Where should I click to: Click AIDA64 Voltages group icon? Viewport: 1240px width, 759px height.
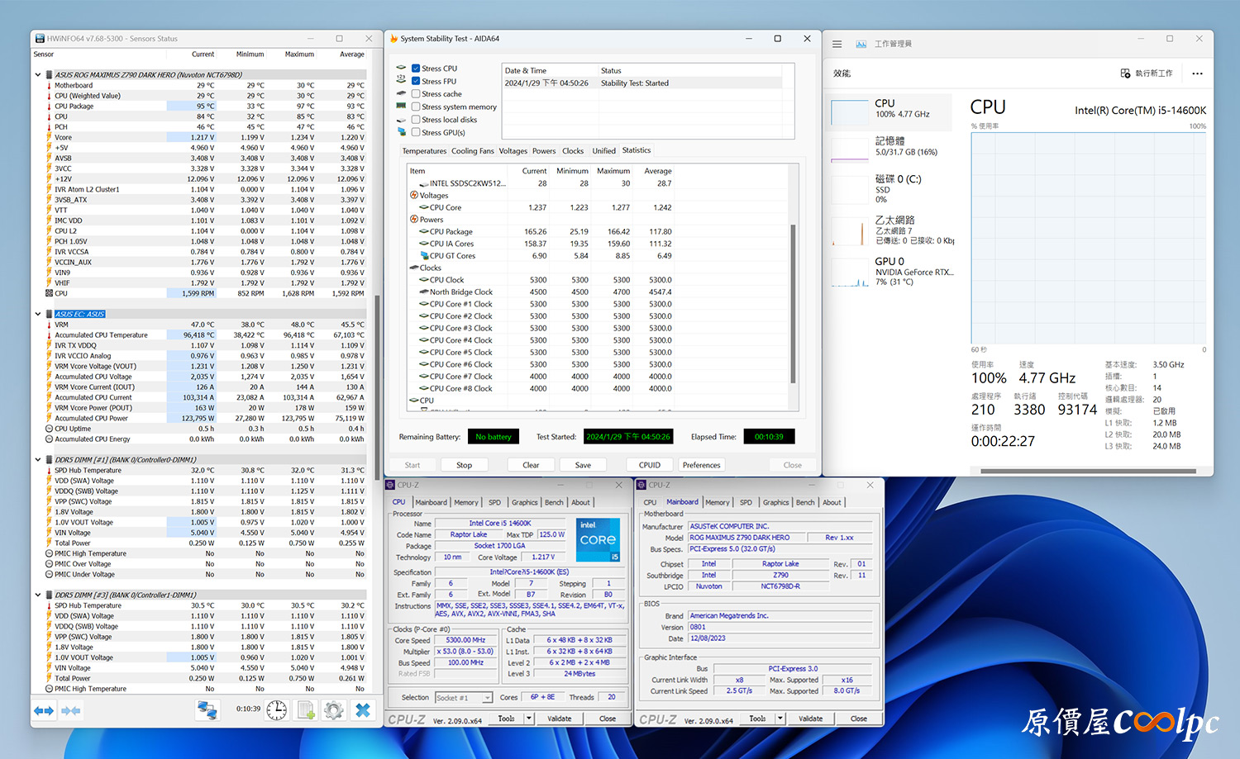click(414, 196)
